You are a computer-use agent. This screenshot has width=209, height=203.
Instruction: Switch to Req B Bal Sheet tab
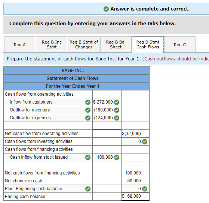coord(116,45)
